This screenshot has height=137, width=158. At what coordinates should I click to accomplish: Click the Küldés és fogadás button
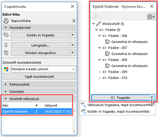(40, 35)
